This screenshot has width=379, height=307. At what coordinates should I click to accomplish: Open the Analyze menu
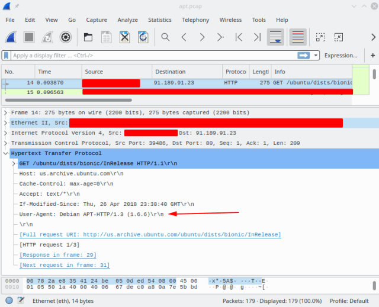point(127,20)
